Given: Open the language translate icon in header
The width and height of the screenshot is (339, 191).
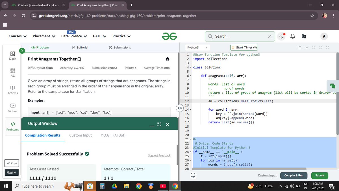Looking at the screenshot, I should [304, 36].
